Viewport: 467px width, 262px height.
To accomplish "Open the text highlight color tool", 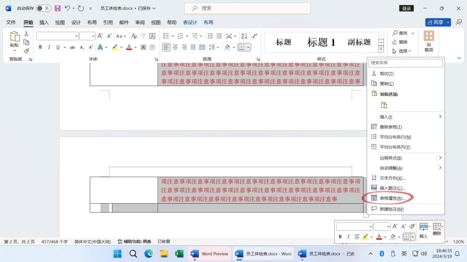I will coord(114,47).
